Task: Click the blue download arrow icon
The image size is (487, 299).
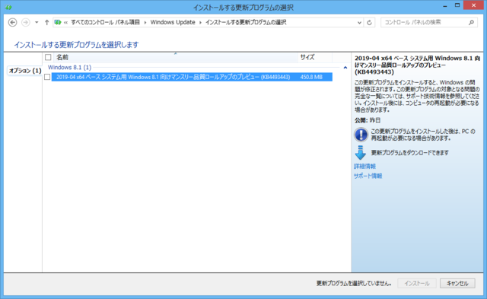Action: [360, 152]
